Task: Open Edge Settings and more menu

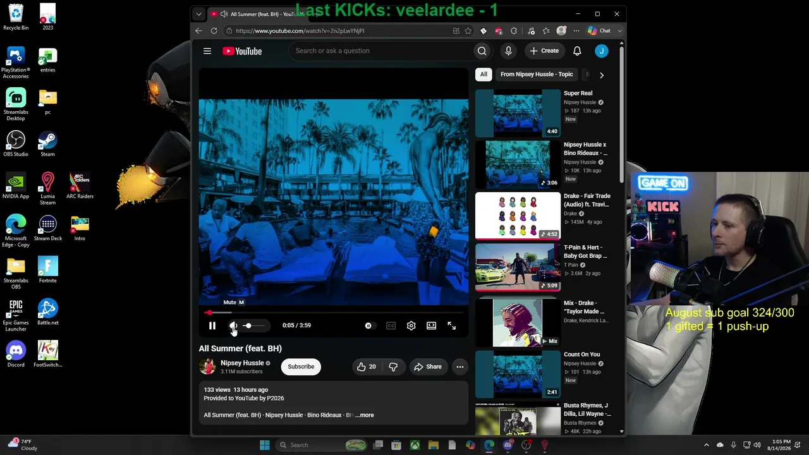Action: pos(576,30)
